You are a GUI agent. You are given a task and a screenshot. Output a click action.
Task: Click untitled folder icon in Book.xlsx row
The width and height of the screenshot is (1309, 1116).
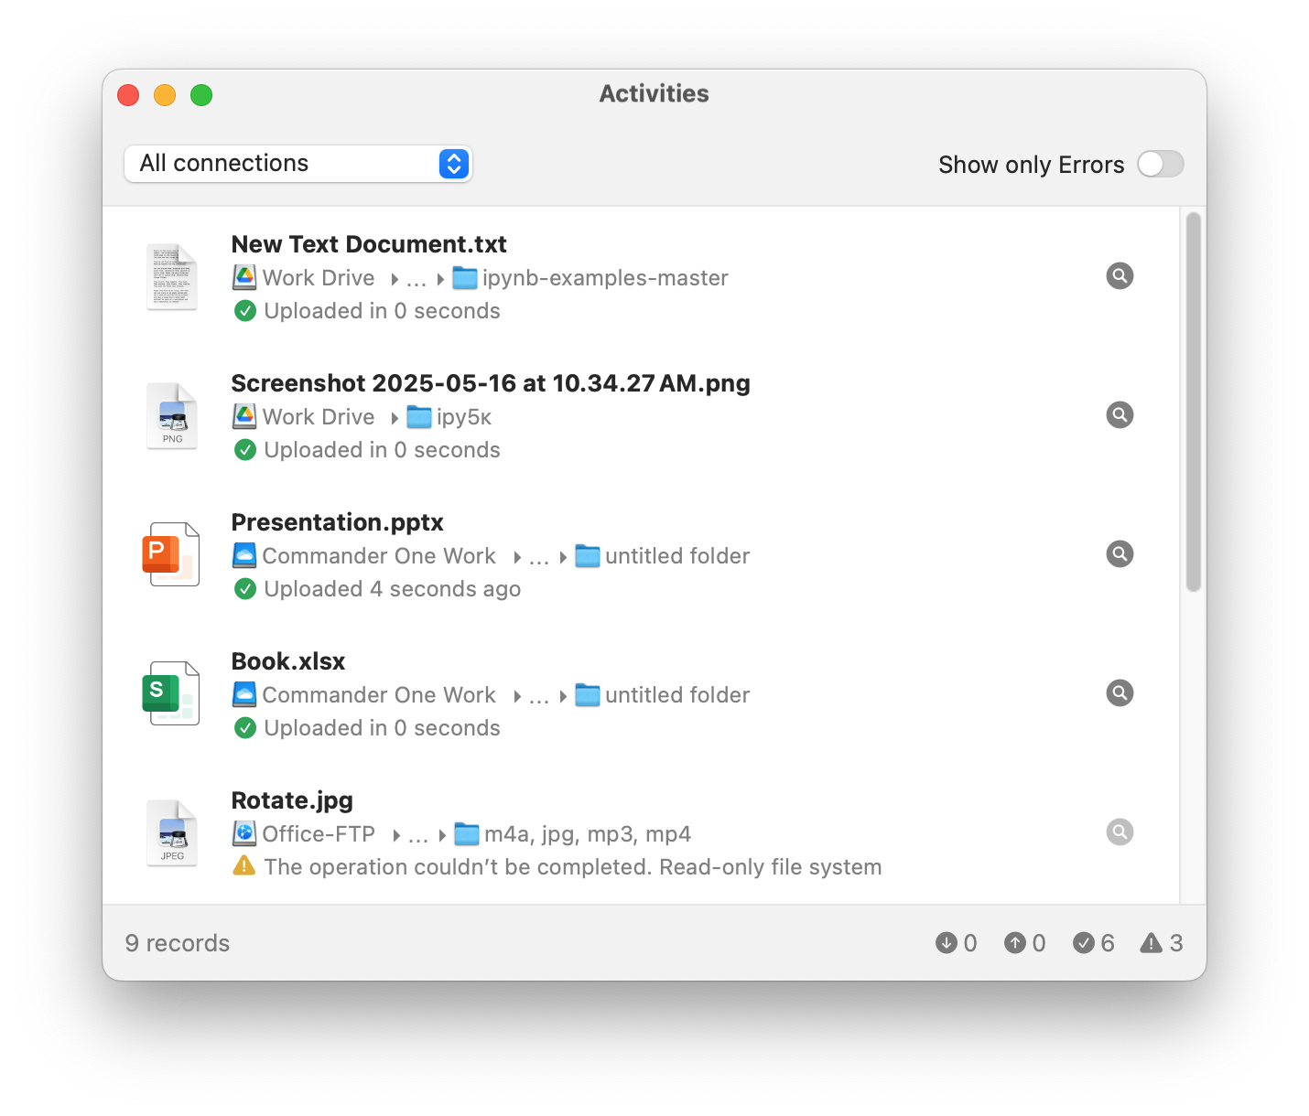[588, 694]
